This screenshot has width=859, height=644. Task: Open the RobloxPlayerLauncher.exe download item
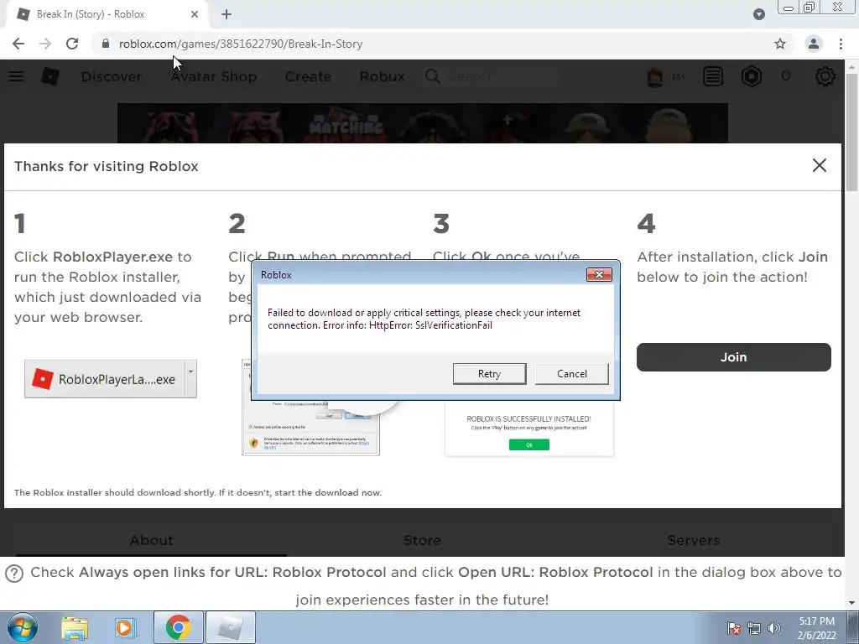[105, 379]
